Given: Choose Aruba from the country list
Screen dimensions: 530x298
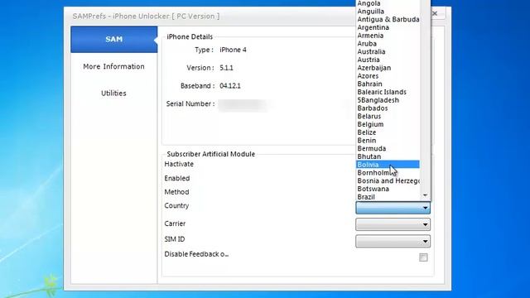Looking at the screenshot, I should (x=388, y=44).
